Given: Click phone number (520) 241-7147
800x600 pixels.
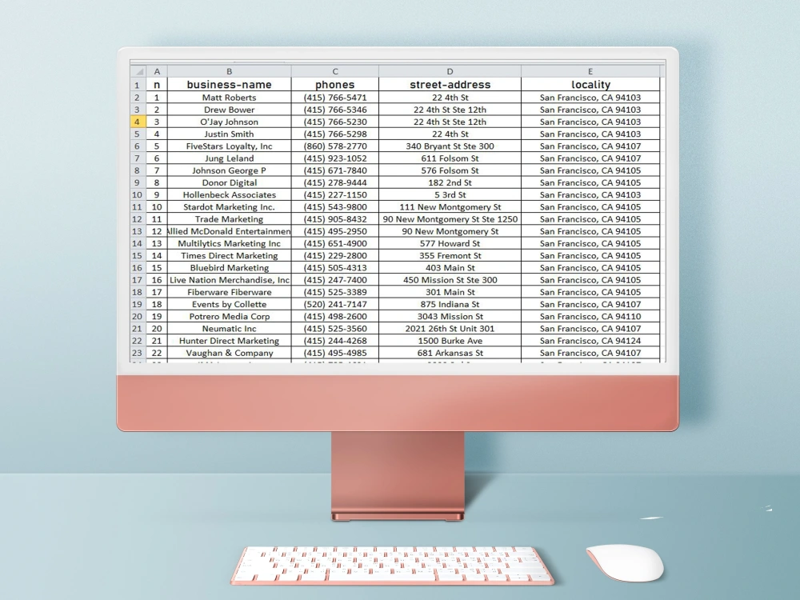Looking at the screenshot, I should 334,305.
